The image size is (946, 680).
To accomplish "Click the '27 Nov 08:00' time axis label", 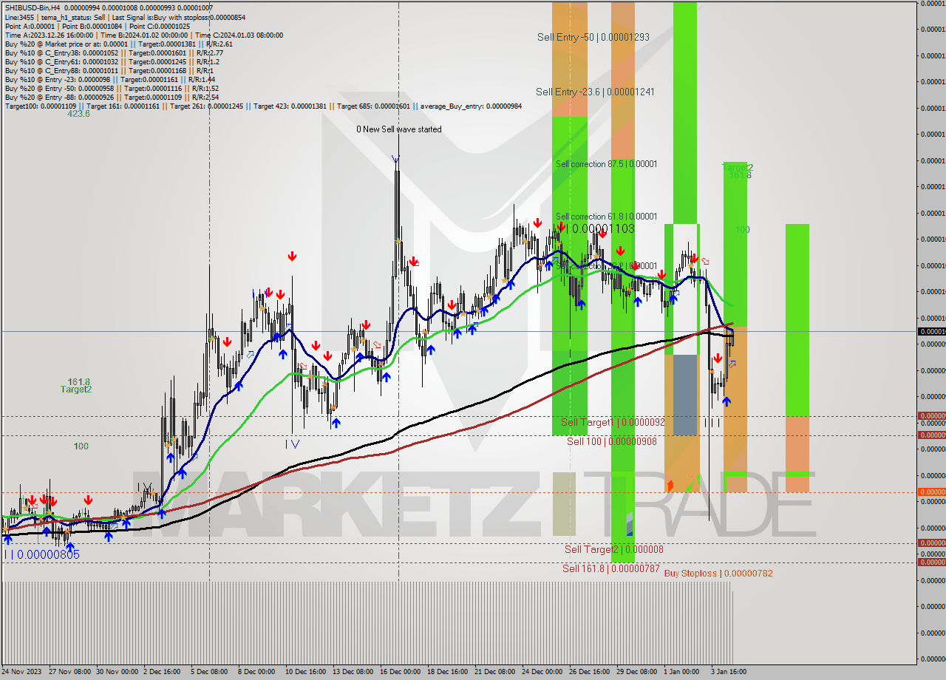I will pos(70,672).
